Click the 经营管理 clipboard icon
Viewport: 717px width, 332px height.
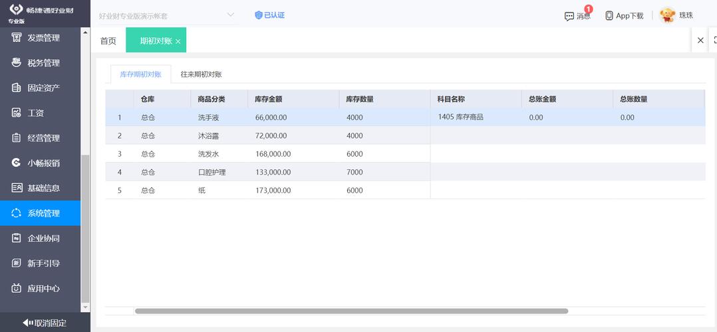pos(17,138)
